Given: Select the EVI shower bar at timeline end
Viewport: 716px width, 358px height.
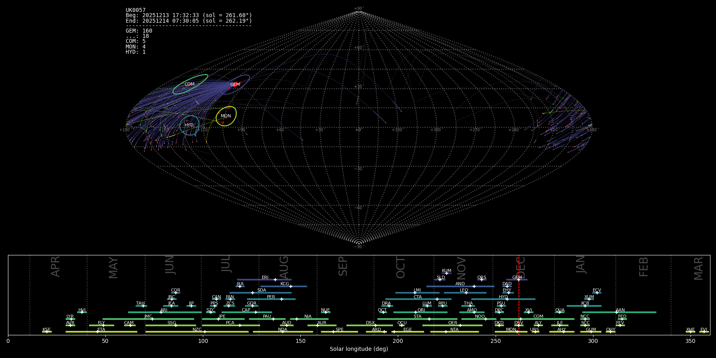Looking at the screenshot, I should click(704, 332).
